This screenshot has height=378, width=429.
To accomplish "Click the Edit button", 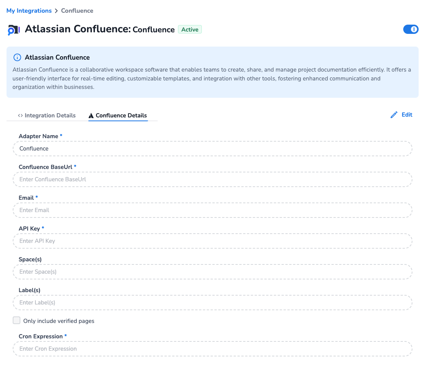I will pos(401,115).
